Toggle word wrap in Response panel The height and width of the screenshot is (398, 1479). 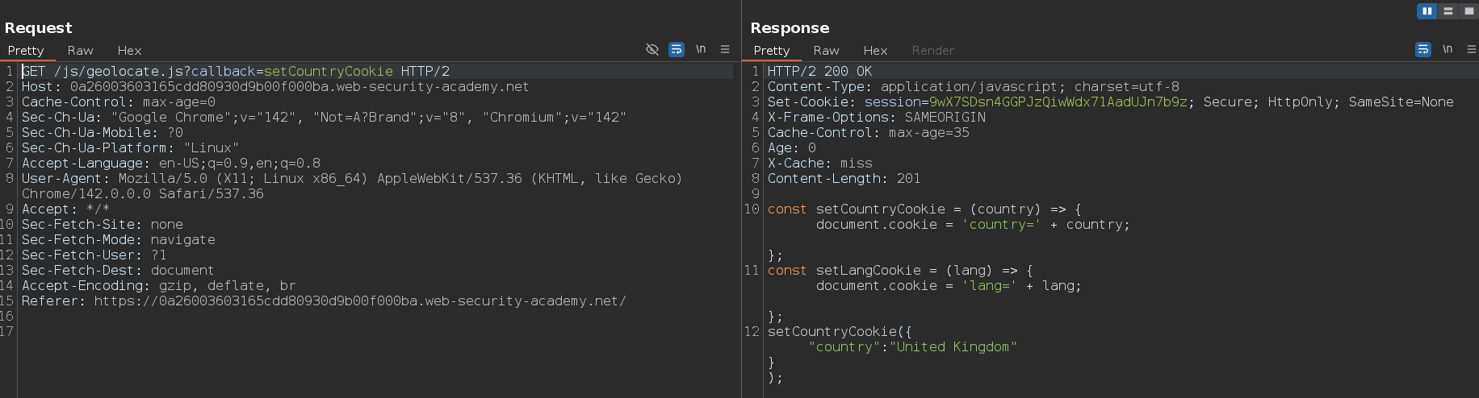[1423, 50]
